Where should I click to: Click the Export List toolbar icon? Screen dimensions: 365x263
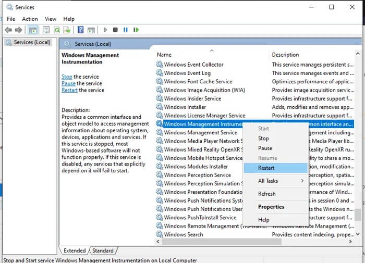pos(67,30)
